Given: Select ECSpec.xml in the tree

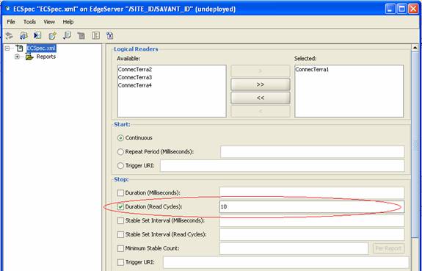Looking at the screenshot, I should pos(41,48).
